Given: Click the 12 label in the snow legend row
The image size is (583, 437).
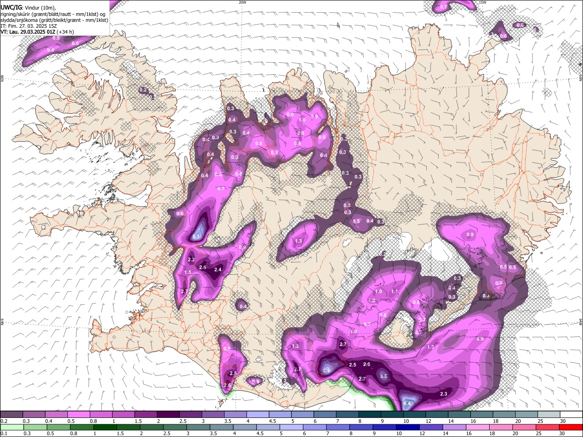Looking at the screenshot, I should pyautogui.click(x=429, y=421).
